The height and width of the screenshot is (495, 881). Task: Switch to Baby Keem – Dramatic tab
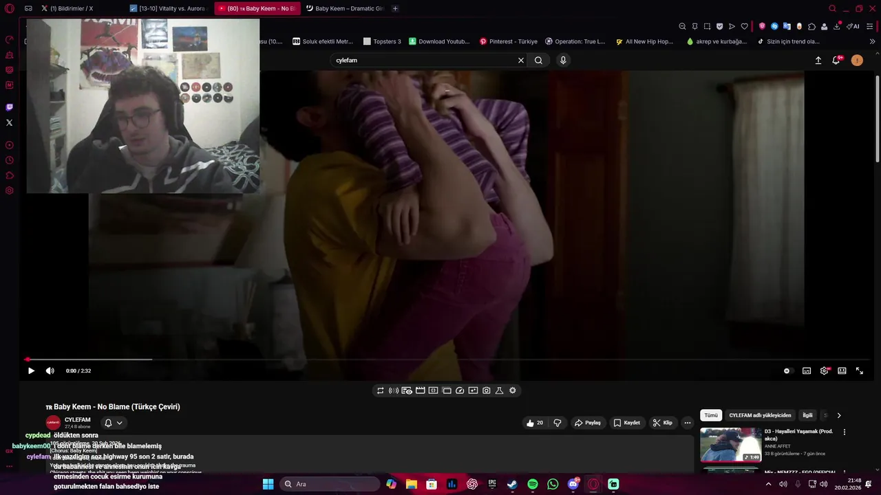coord(344,8)
